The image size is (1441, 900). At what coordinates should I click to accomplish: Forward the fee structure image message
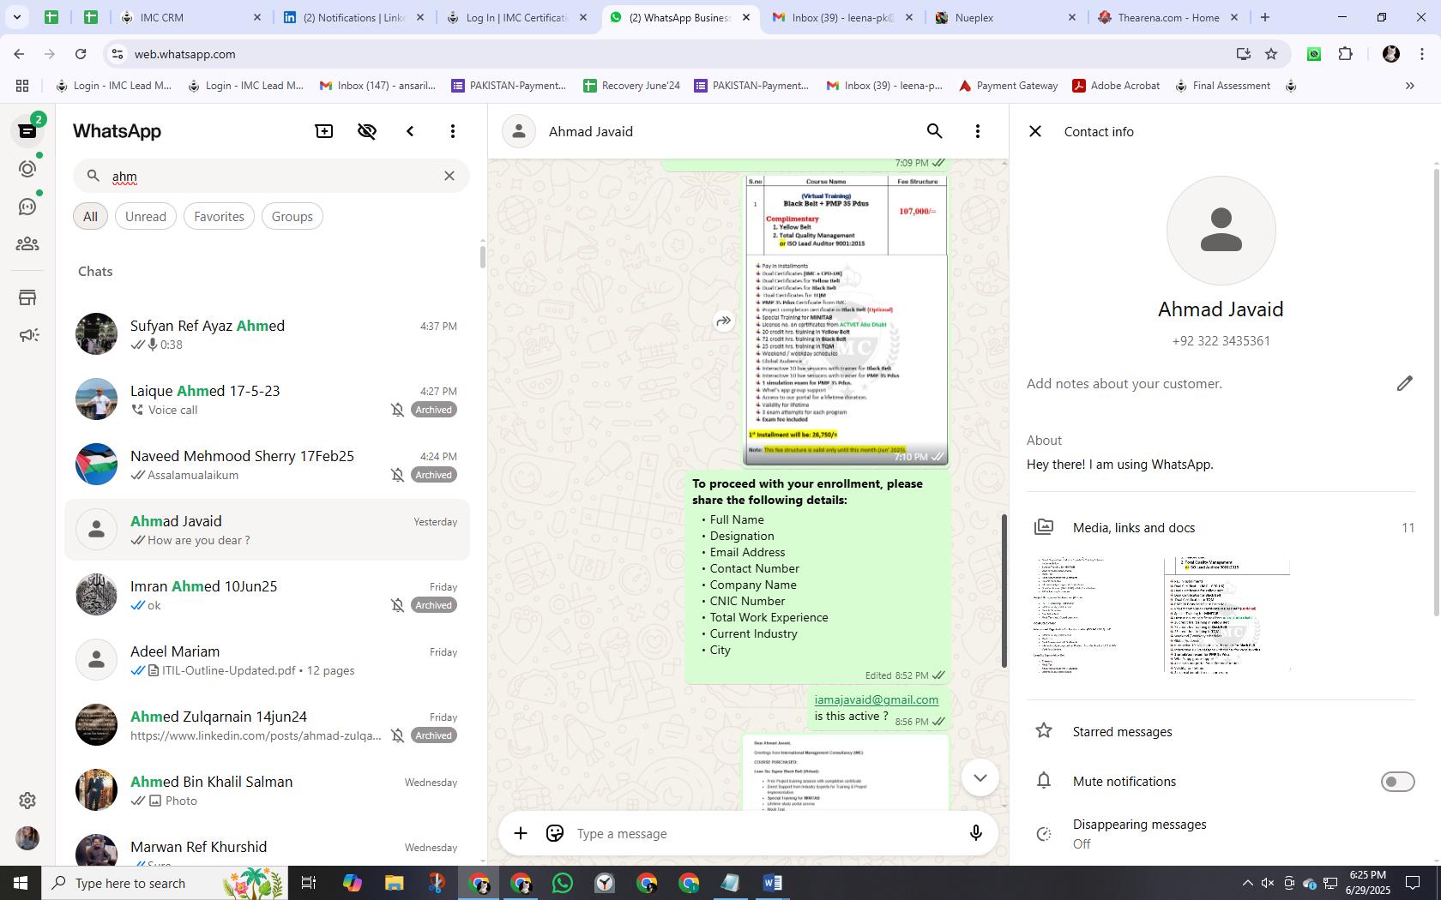click(724, 321)
